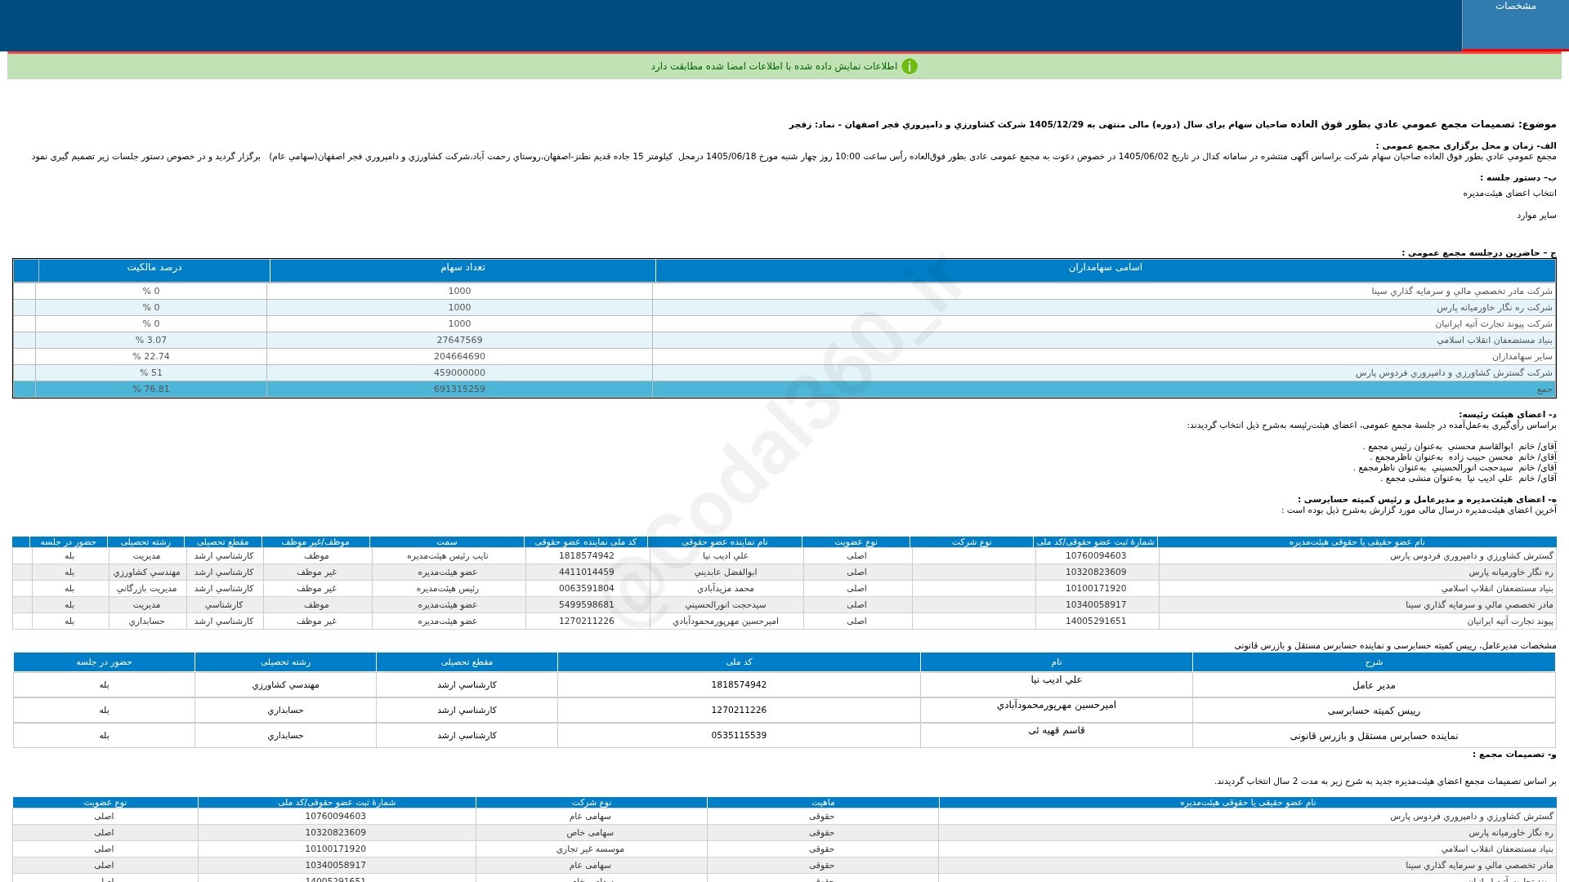The height and width of the screenshot is (882, 1569).
Task: Click the نايب رئيس هيئت‌مديره position cell
Action: [448, 556]
